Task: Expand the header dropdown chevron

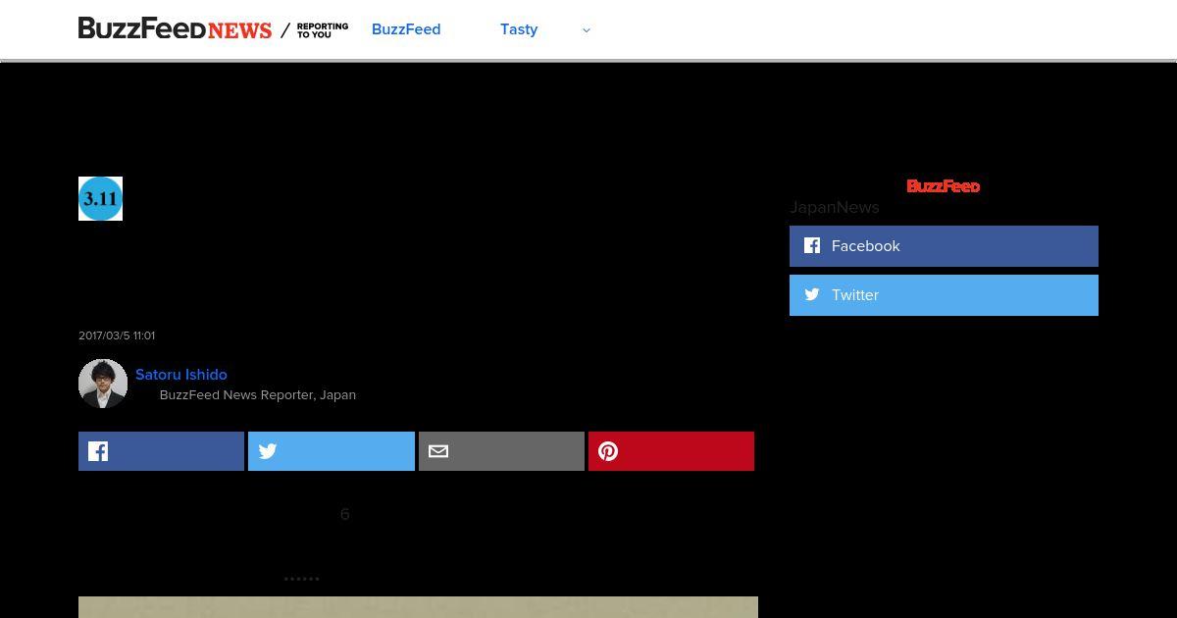Action: [587, 30]
